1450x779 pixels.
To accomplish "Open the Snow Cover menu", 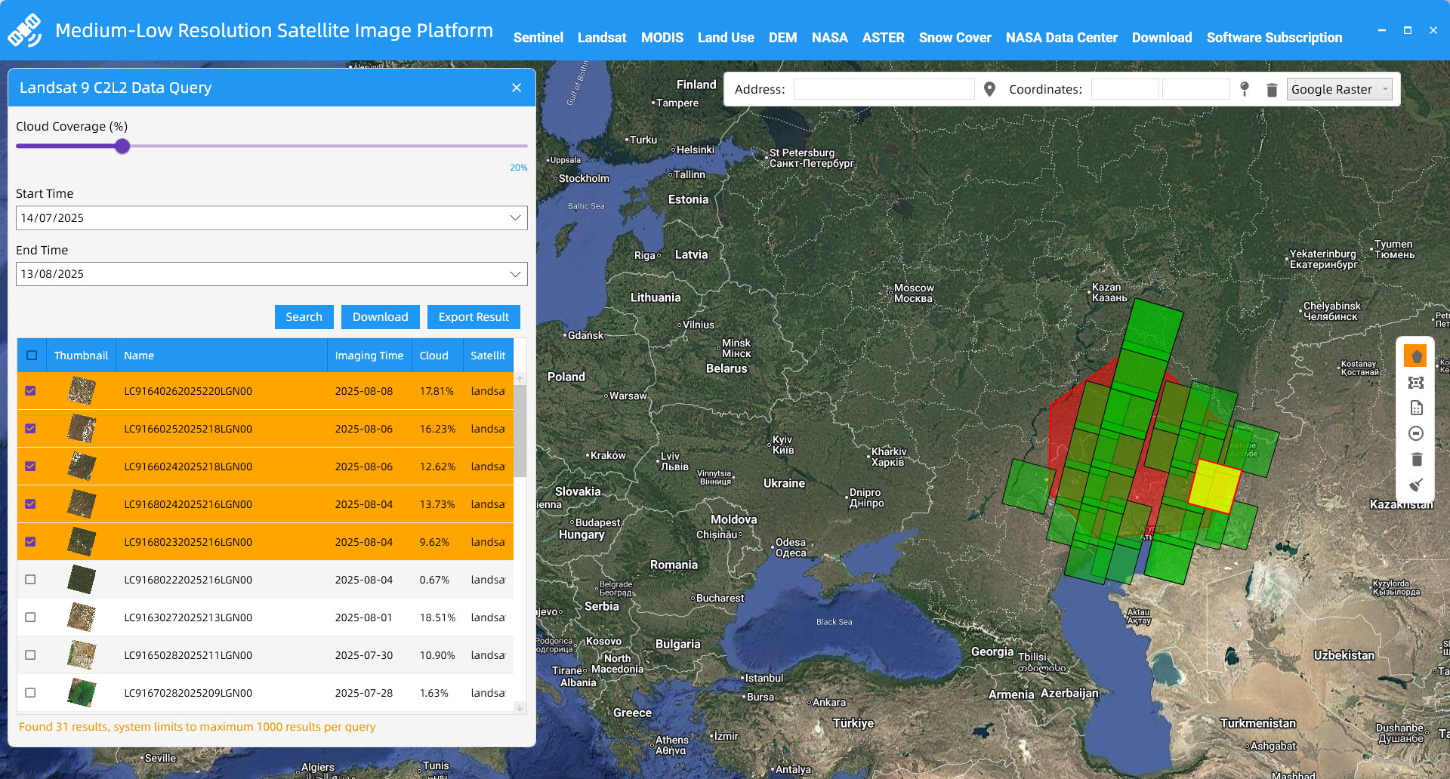I will pyautogui.click(x=955, y=38).
